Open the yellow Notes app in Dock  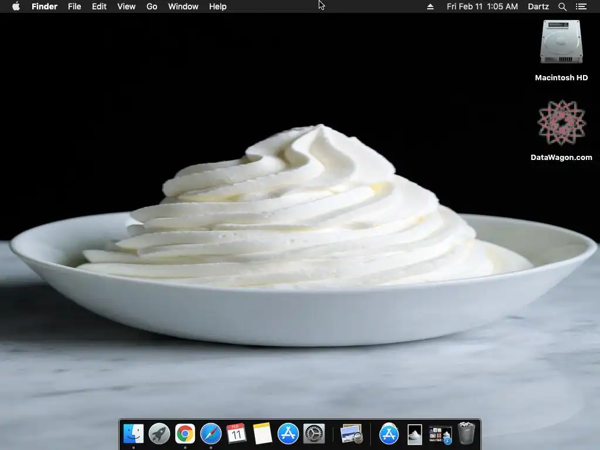click(262, 434)
